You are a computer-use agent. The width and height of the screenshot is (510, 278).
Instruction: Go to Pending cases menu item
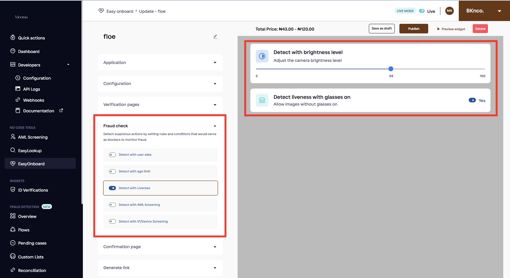point(32,243)
